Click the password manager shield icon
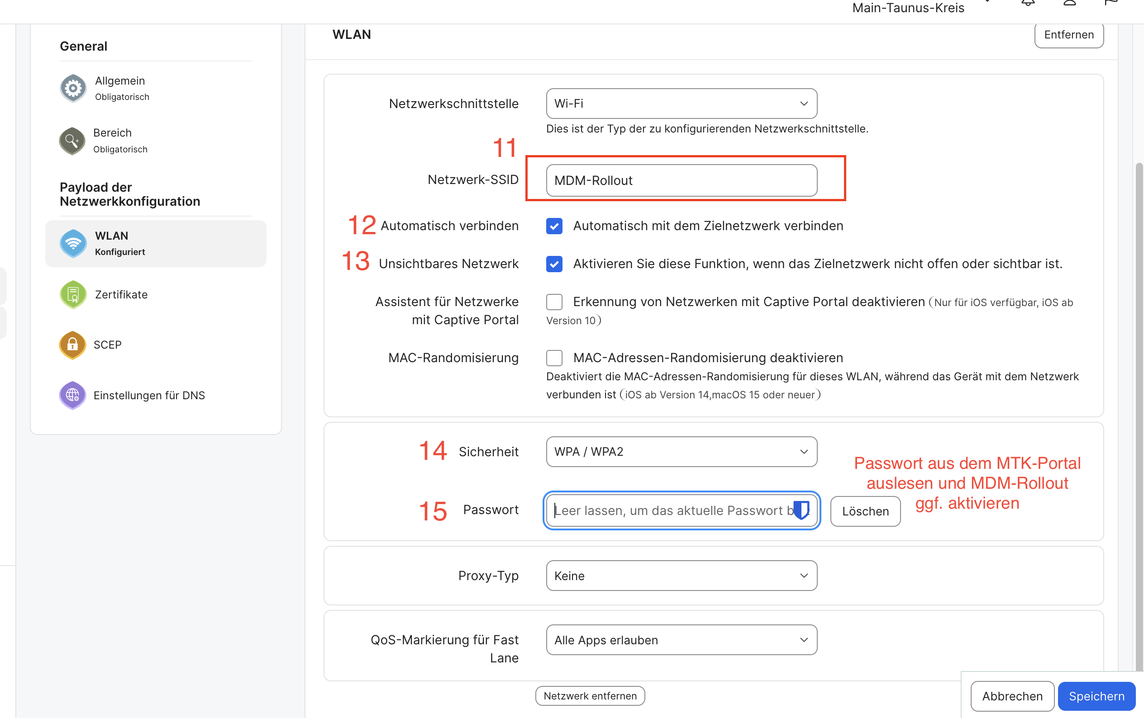 click(801, 510)
